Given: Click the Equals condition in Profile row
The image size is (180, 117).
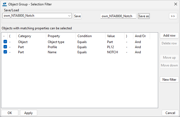Looking at the screenshot, I should [82, 47].
